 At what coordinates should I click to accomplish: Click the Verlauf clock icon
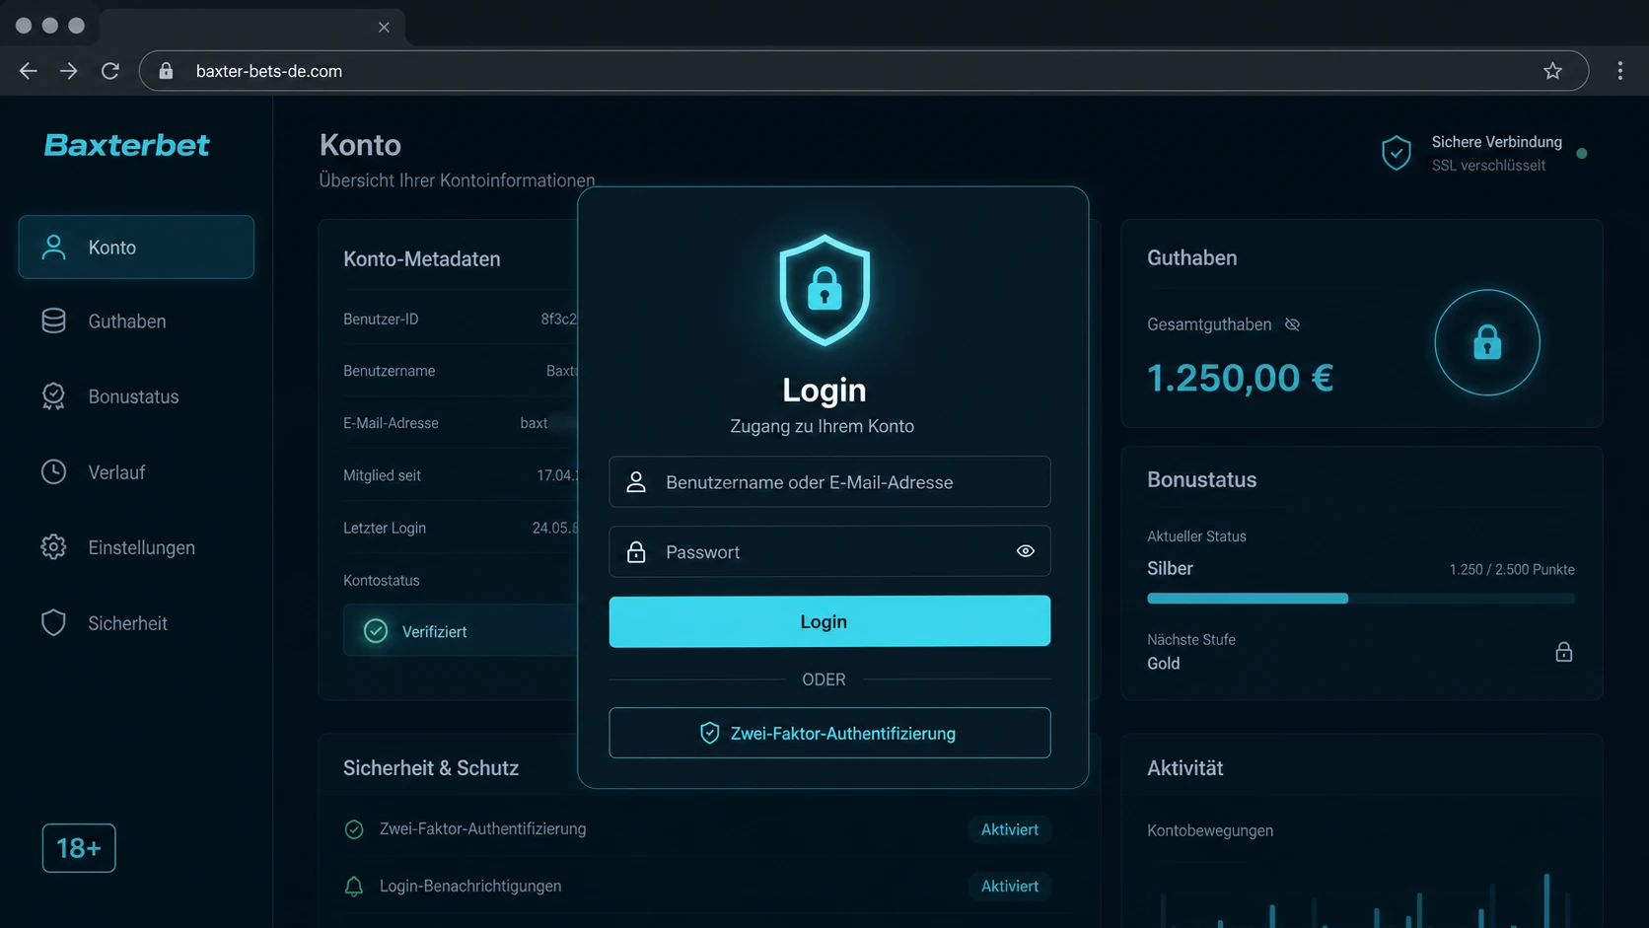pyautogui.click(x=53, y=472)
